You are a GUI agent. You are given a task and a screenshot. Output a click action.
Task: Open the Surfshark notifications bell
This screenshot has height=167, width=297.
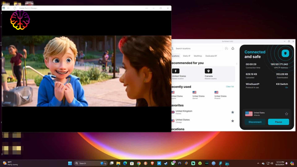point(232,48)
